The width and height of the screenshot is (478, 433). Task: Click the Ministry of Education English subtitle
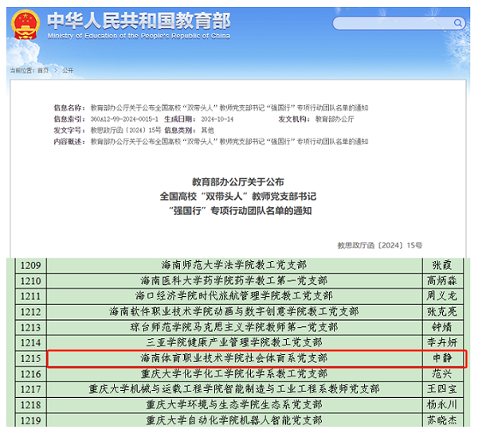(139, 36)
